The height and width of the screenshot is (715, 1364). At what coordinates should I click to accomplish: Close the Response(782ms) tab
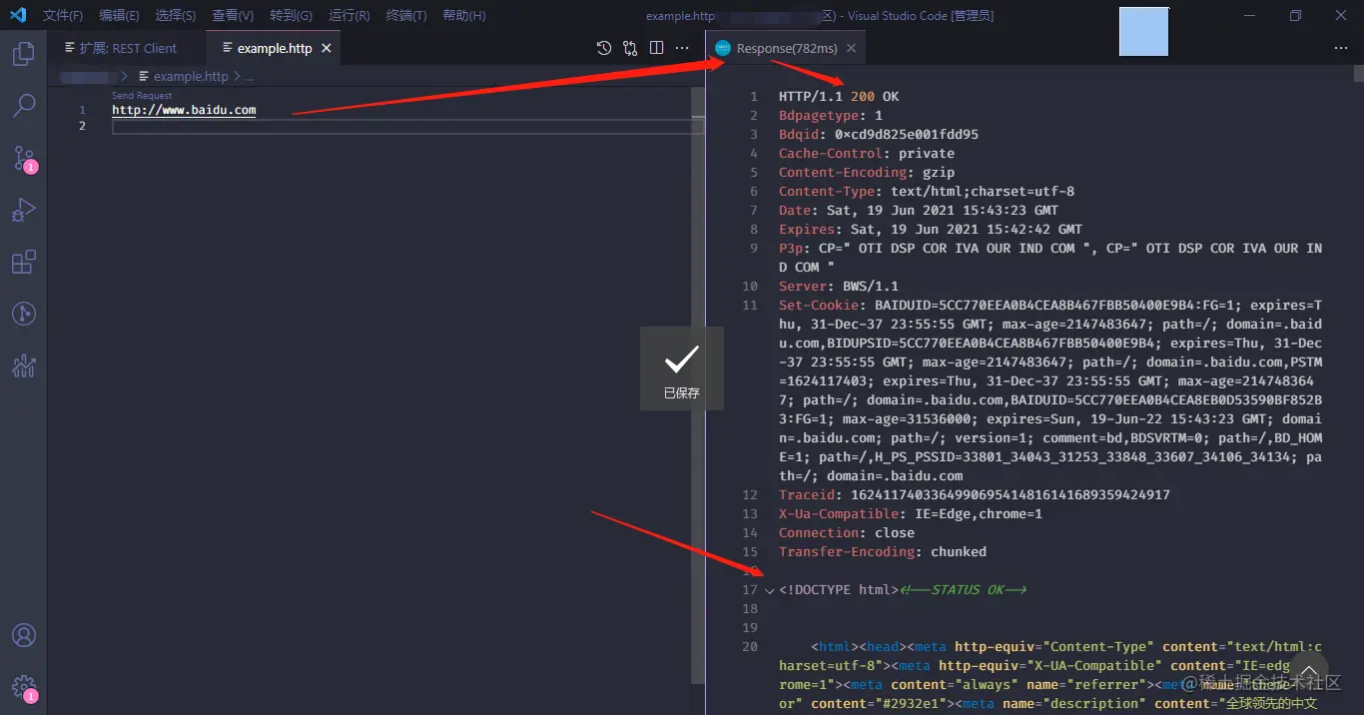tap(851, 48)
